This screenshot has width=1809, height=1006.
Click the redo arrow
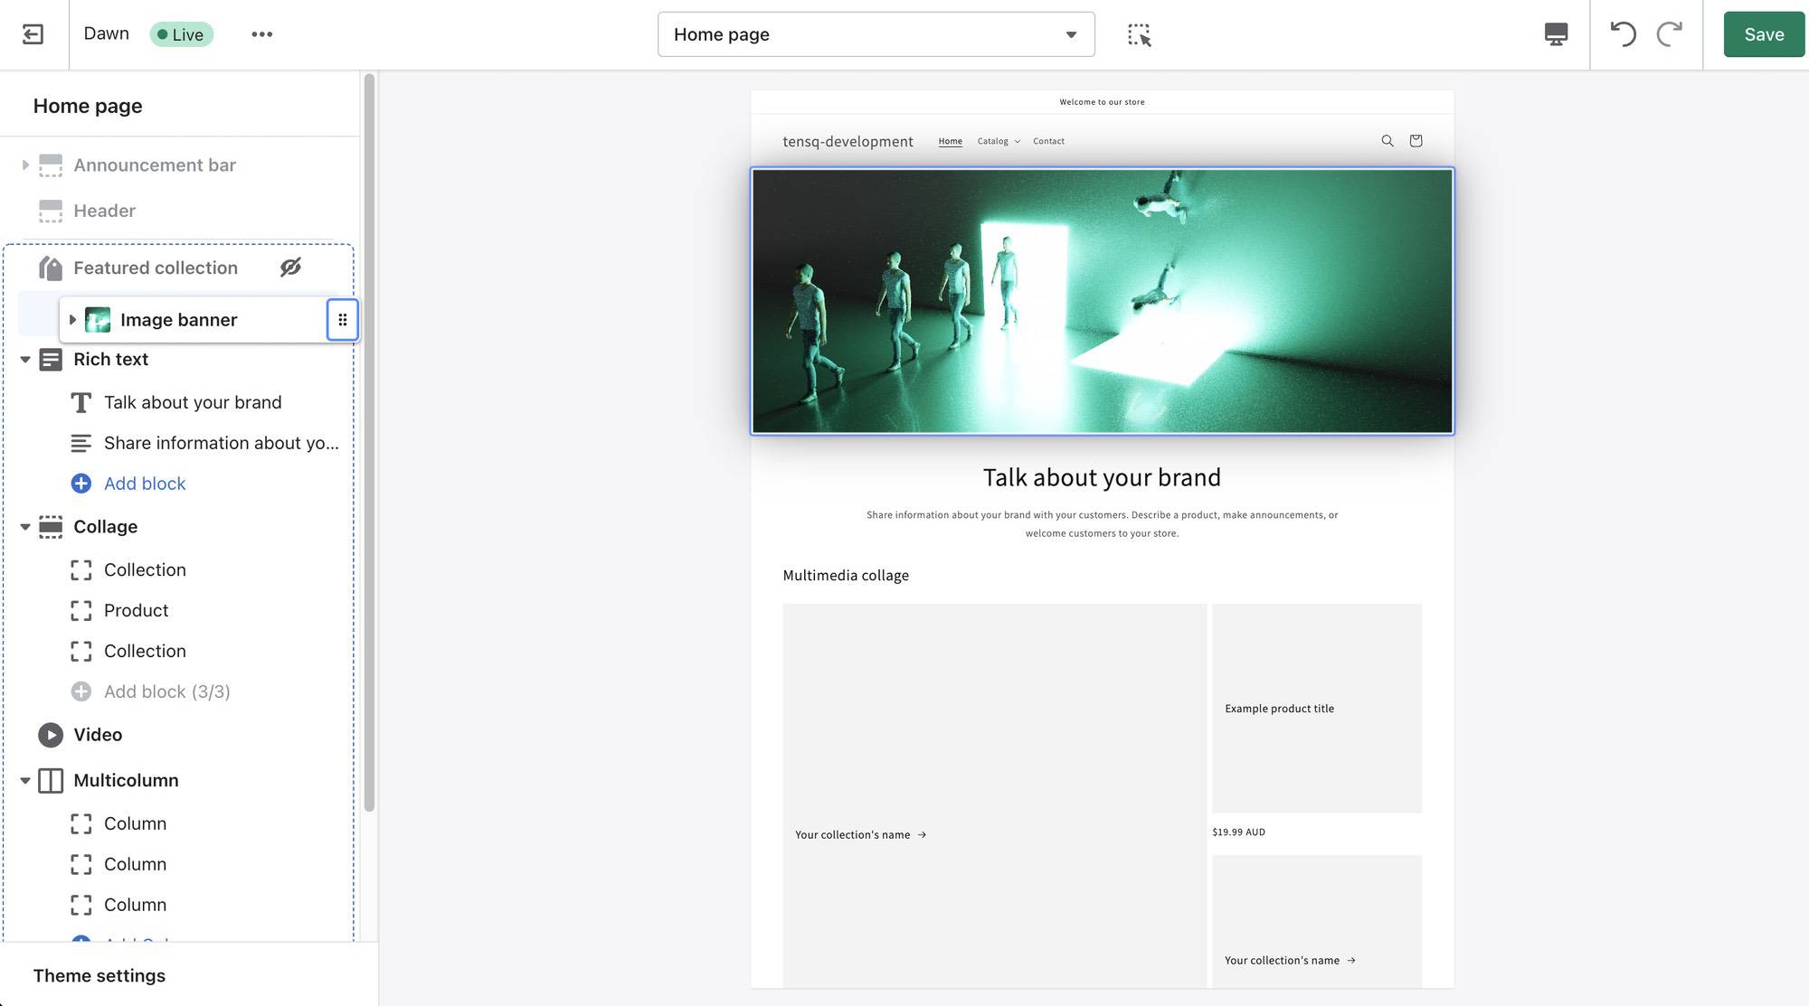1669,34
